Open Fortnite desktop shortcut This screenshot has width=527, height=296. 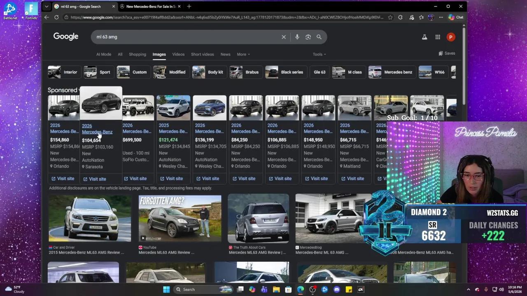[31, 10]
